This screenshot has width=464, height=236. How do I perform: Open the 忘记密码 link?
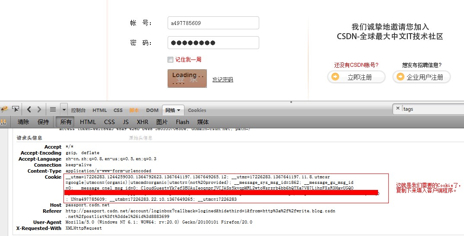click(x=222, y=80)
